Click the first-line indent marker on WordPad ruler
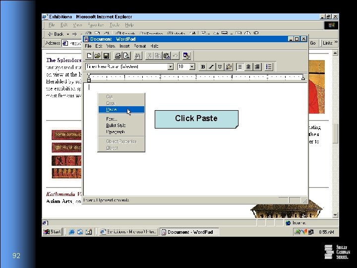357x268 pixels. click(89, 75)
